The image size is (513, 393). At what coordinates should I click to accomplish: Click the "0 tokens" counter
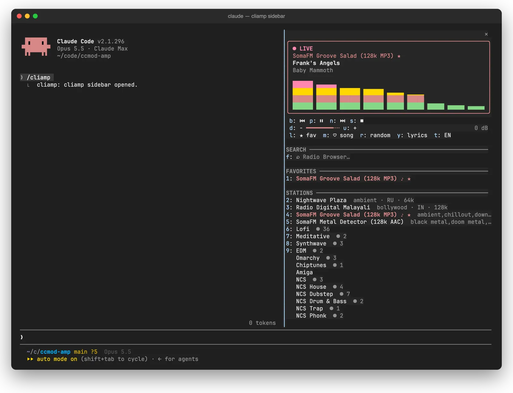point(262,323)
